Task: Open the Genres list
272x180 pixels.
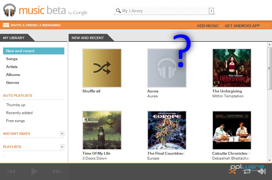Action: click(13, 83)
